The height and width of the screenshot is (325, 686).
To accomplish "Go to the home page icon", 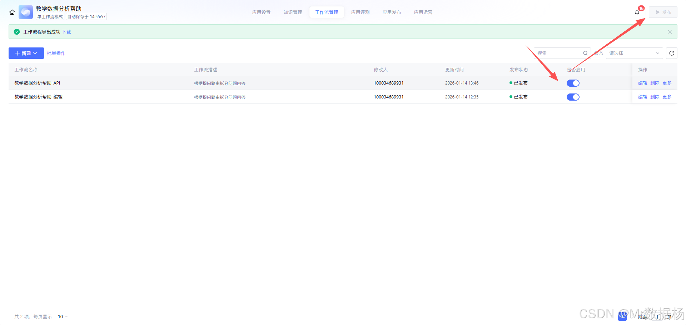I will click(x=12, y=12).
